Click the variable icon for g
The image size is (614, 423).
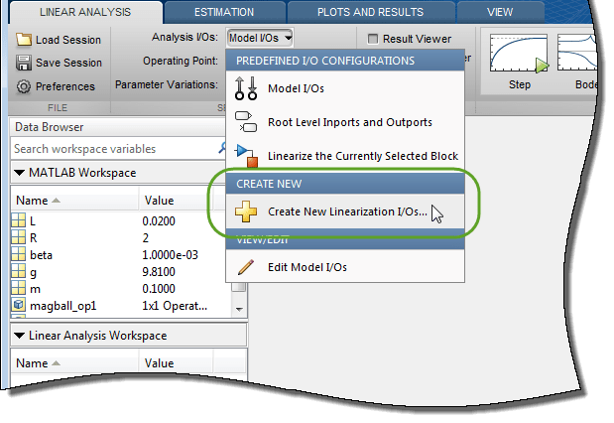pos(19,271)
